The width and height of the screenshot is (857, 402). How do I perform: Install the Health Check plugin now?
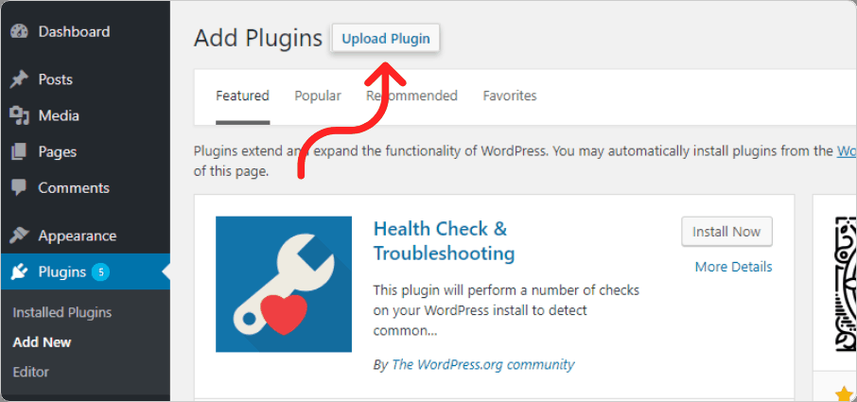(726, 232)
